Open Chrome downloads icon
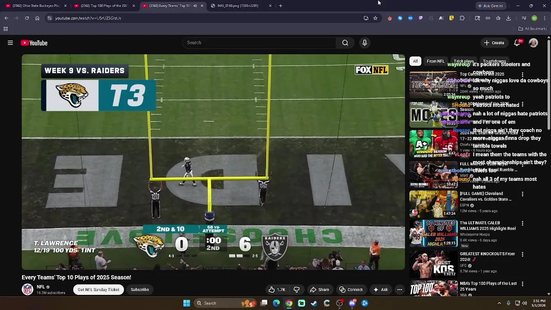Screen dimensions: 551x310 tap(508, 18)
